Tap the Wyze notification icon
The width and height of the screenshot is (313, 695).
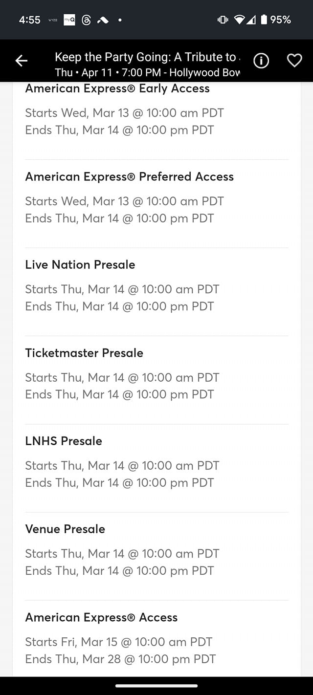(x=53, y=20)
